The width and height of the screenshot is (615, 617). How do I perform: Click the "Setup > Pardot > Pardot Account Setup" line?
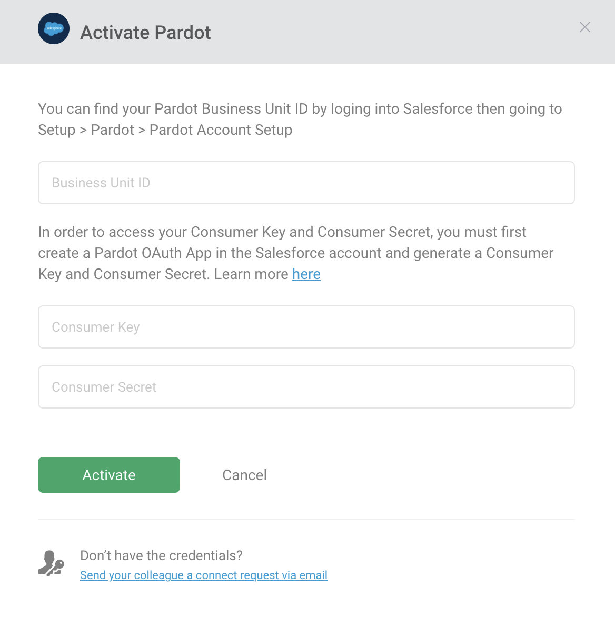(x=165, y=130)
